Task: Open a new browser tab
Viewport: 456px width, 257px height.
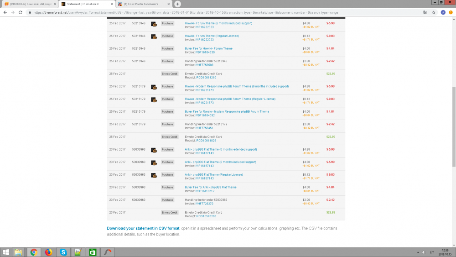Action: (x=178, y=4)
